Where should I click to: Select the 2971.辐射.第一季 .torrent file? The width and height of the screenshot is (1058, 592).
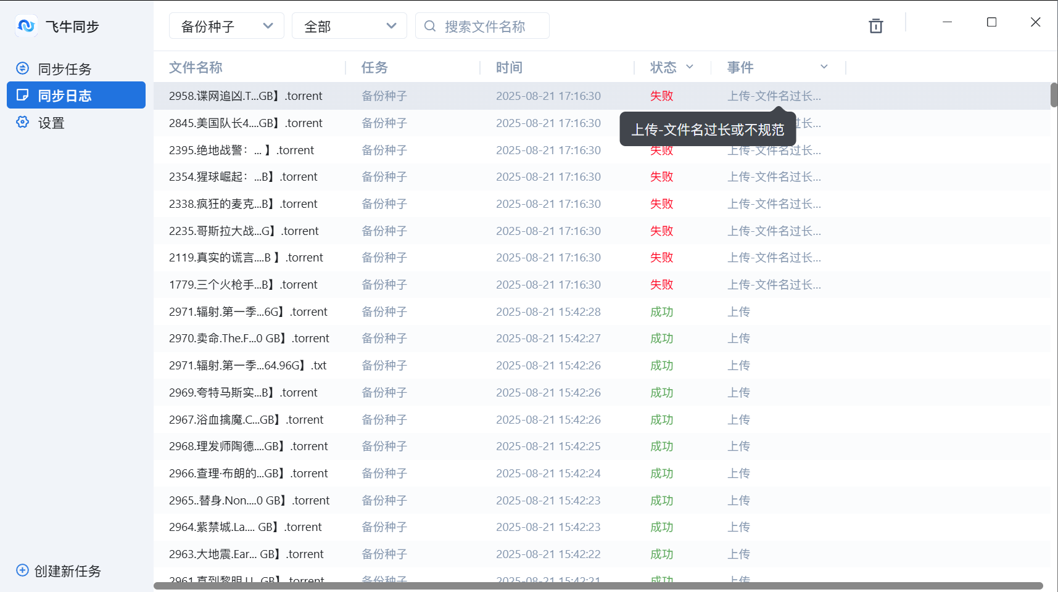pos(248,311)
